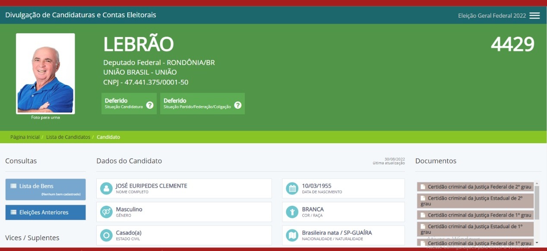Viewport: 547px width, 251px height.
Task: Click the gender symbol icon beside Masculino
Action: pos(106,212)
